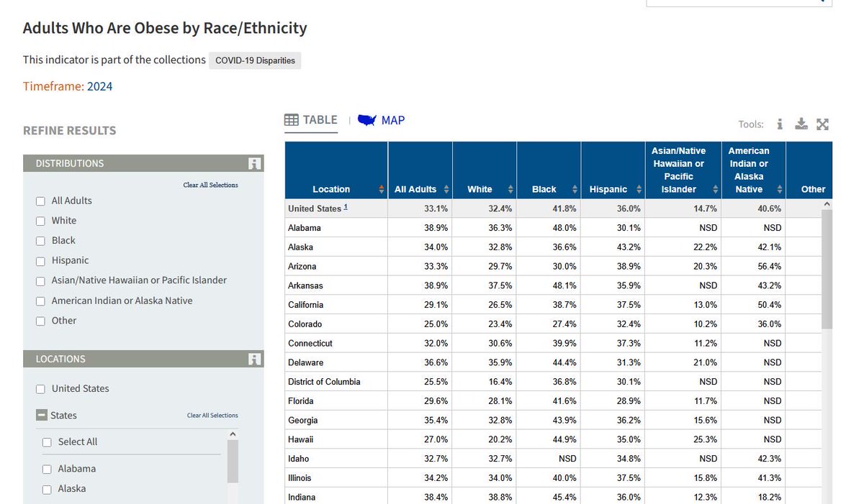Sort by Asian/Native Hawaiian column arrows
Image resolution: width=864 pixels, height=504 pixels.
point(716,190)
